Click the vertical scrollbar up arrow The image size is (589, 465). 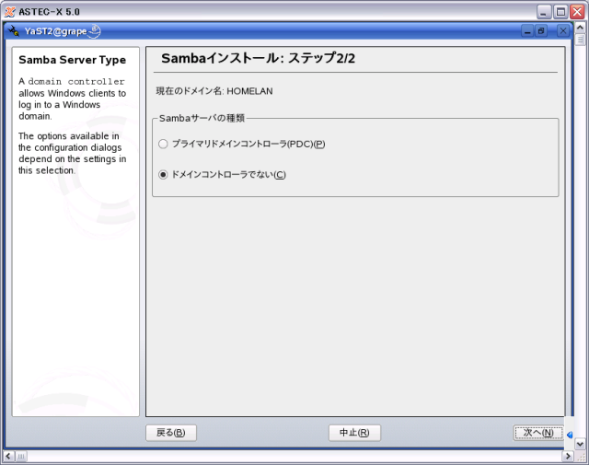[580, 28]
